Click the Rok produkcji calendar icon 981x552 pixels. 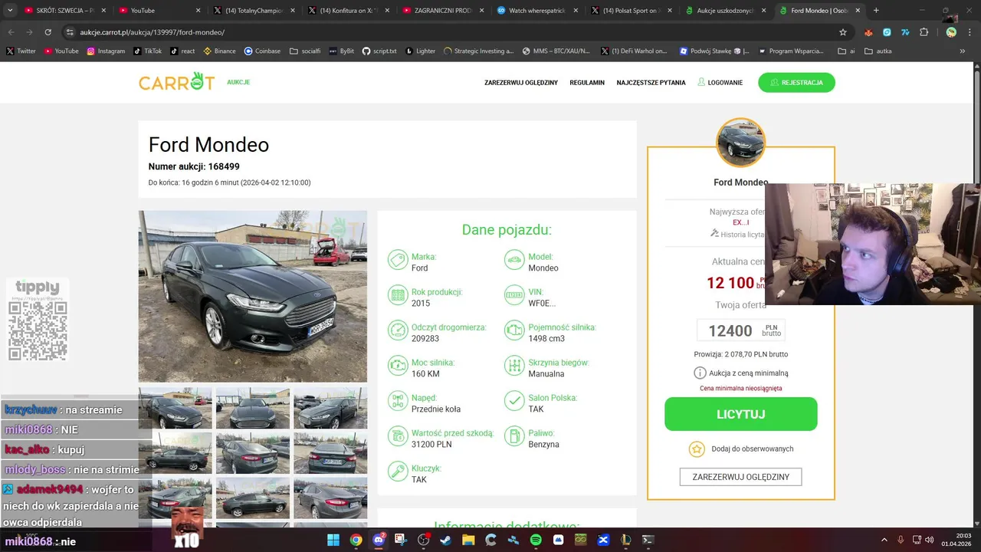(398, 297)
